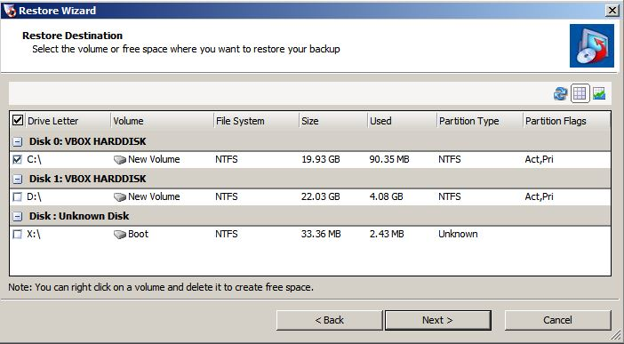The width and height of the screenshot is (624, 344).
Task: Sort by File System column header
Action: 256,121
